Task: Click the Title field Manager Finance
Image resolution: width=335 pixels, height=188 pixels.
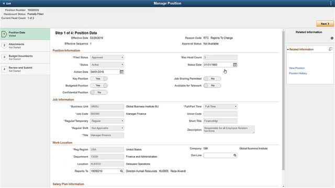Action: [x=107, y=135]
